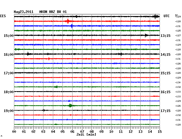This screenshot has width=182, height=139.
Task: Click minute tick label 02
Action: click(33, 132)
